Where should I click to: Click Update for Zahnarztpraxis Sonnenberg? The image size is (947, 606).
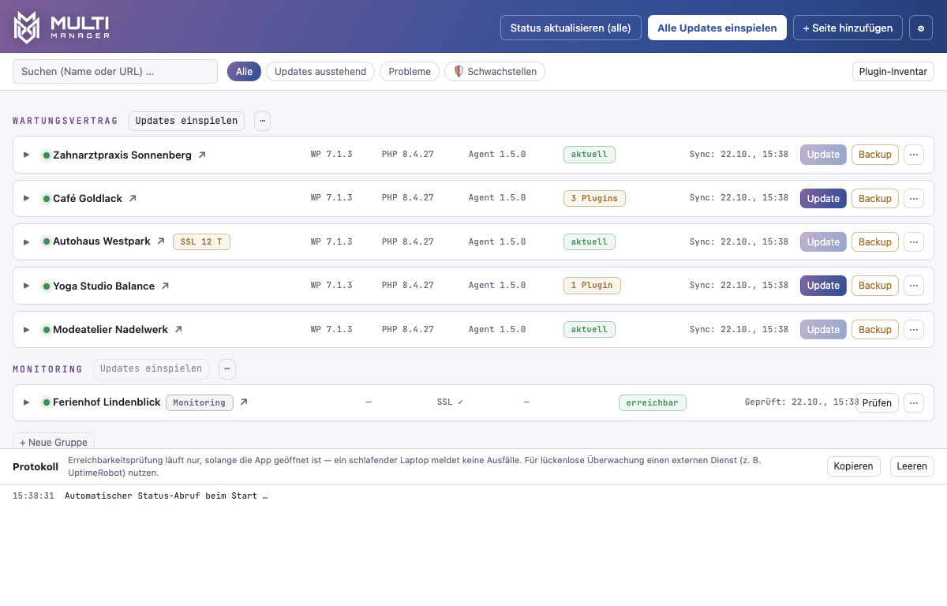point(823,155)
